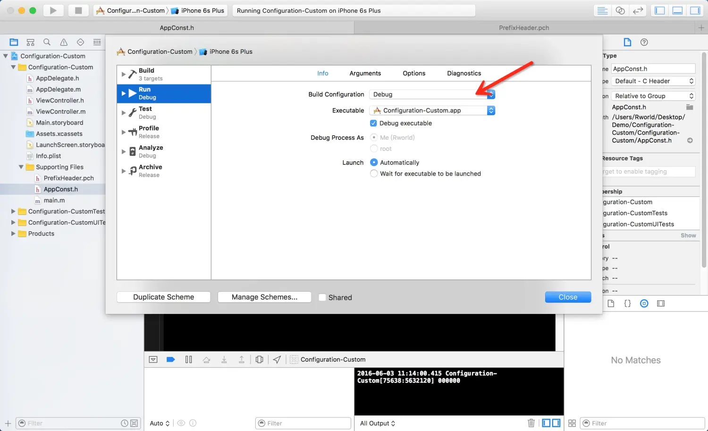Open the All Output console filter popup
This screenshot has height=431, width=708.
click(378, 423)
